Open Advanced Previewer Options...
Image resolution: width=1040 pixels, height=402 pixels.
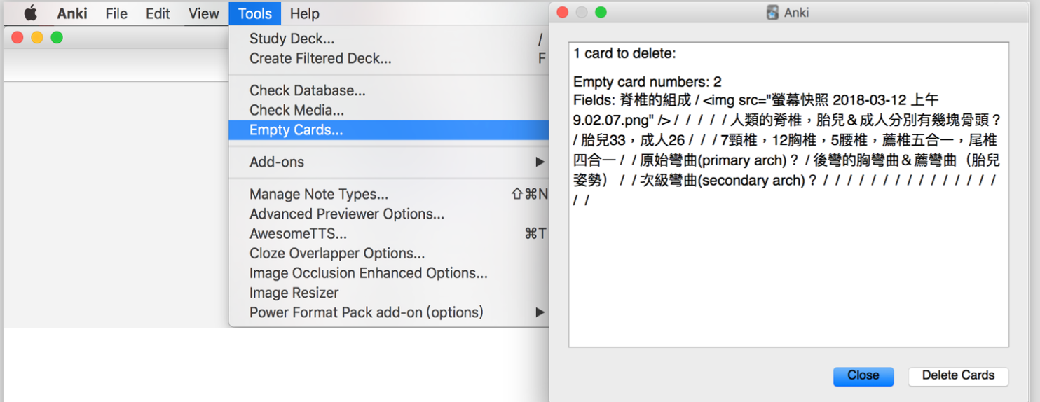point(389,214)
